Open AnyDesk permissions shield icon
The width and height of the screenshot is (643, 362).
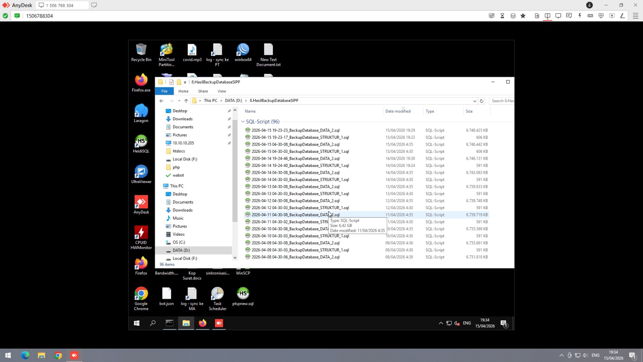(x=601, y=16)
